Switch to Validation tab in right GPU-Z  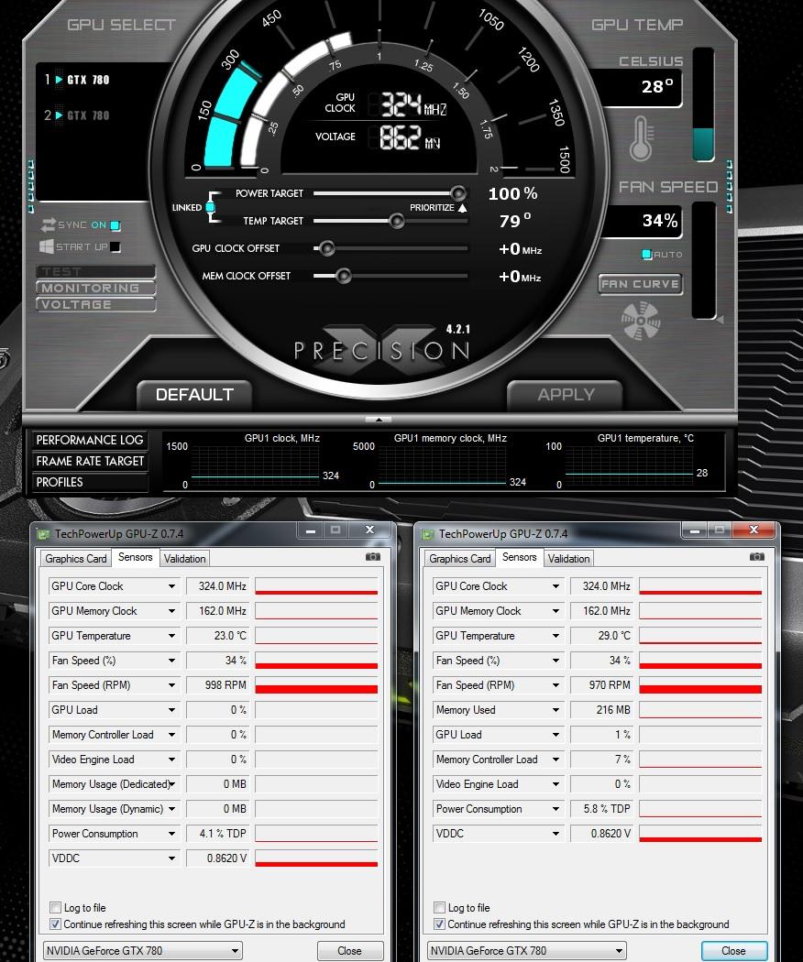(569, 559)
